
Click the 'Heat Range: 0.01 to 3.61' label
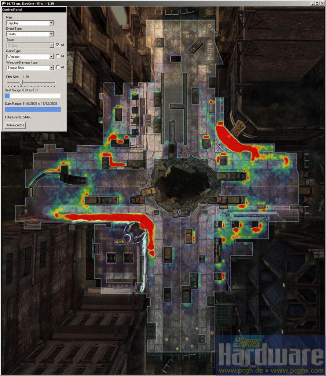point(21,90)
